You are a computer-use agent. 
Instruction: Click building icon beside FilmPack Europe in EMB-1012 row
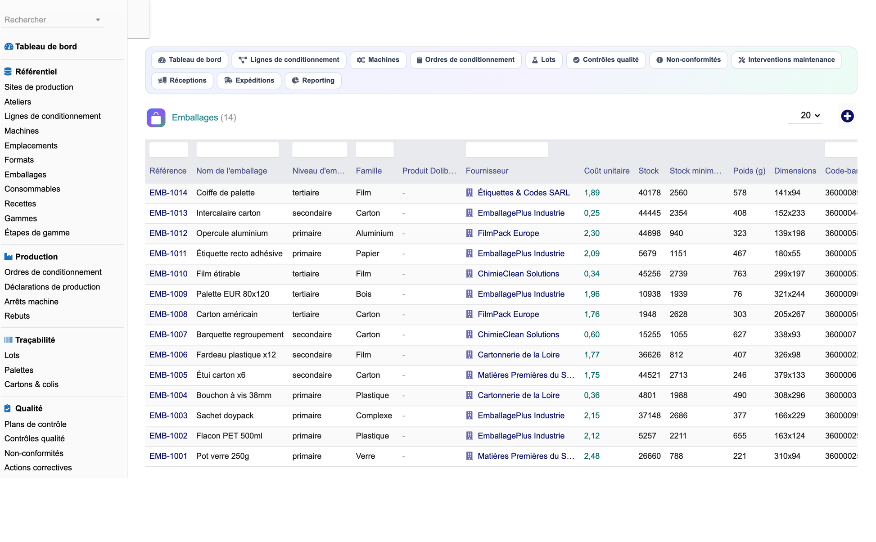[x=469, y=233]
